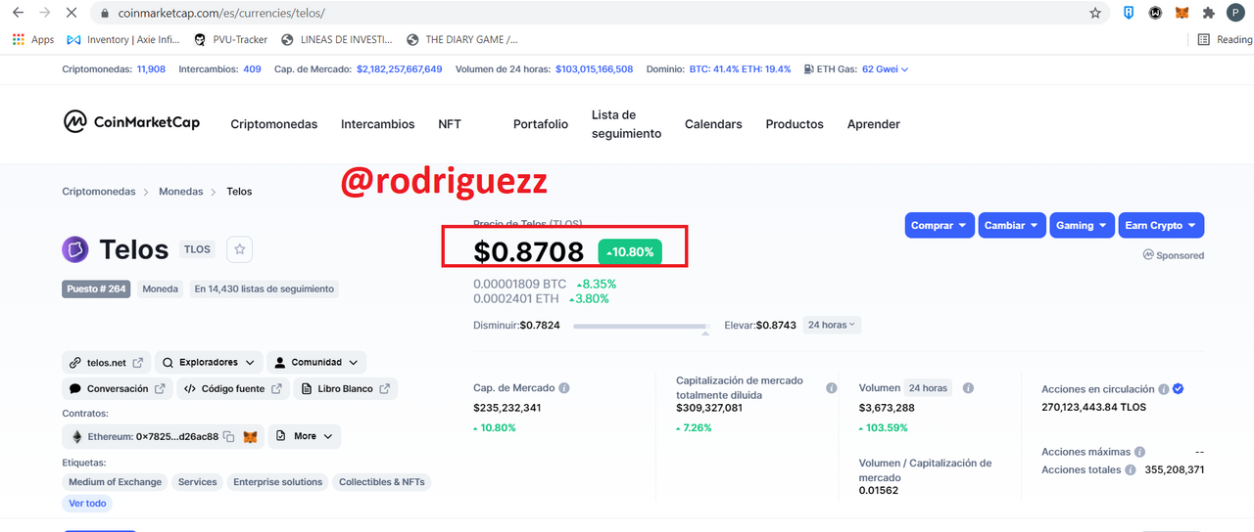Click Intercambios count 409
The image size is (1254, 532).
click(252, 69)
